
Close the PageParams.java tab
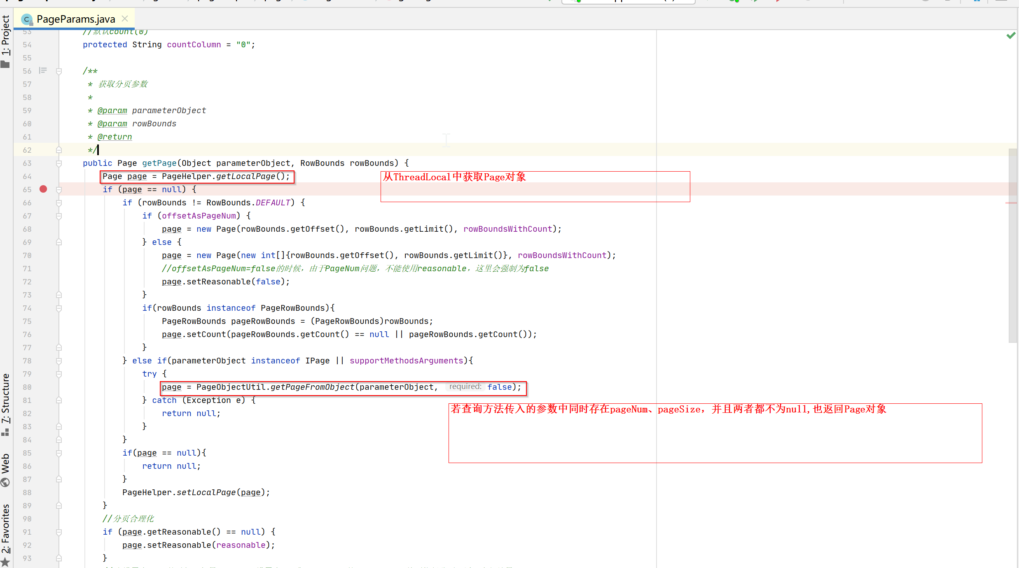click(125, 19)
